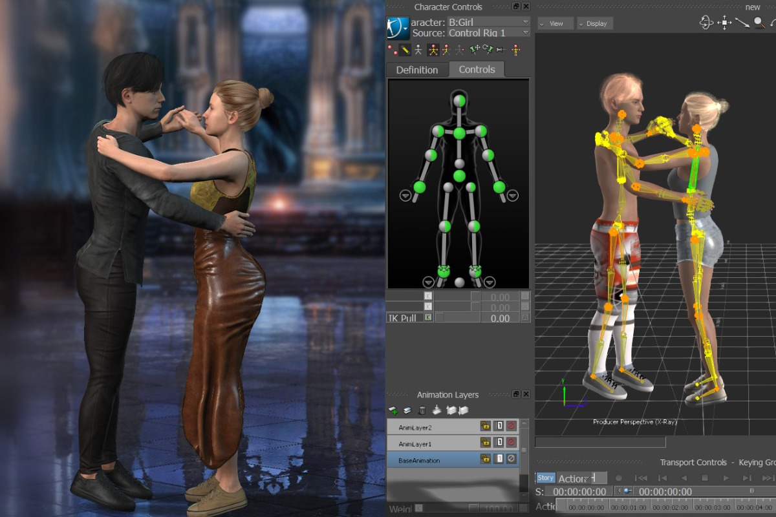Click the orbit camera icon in viewer toolbar
Viewport: 776px width, 517px height.
(x=706, y=23)
